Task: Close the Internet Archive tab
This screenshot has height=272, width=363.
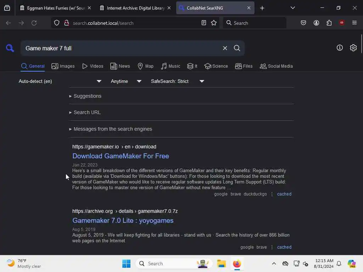Action: tap(169, 8)
